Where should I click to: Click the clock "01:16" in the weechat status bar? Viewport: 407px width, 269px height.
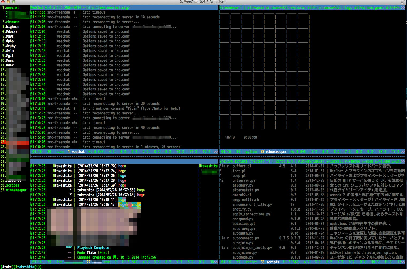(x=36, y=151)
